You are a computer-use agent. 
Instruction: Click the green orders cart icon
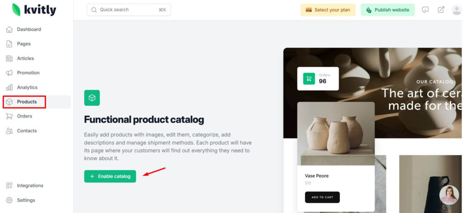309,79
